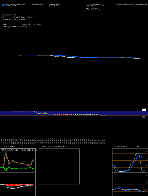
Task: Open the ADX line chart panel
Action: click(18, 160)
